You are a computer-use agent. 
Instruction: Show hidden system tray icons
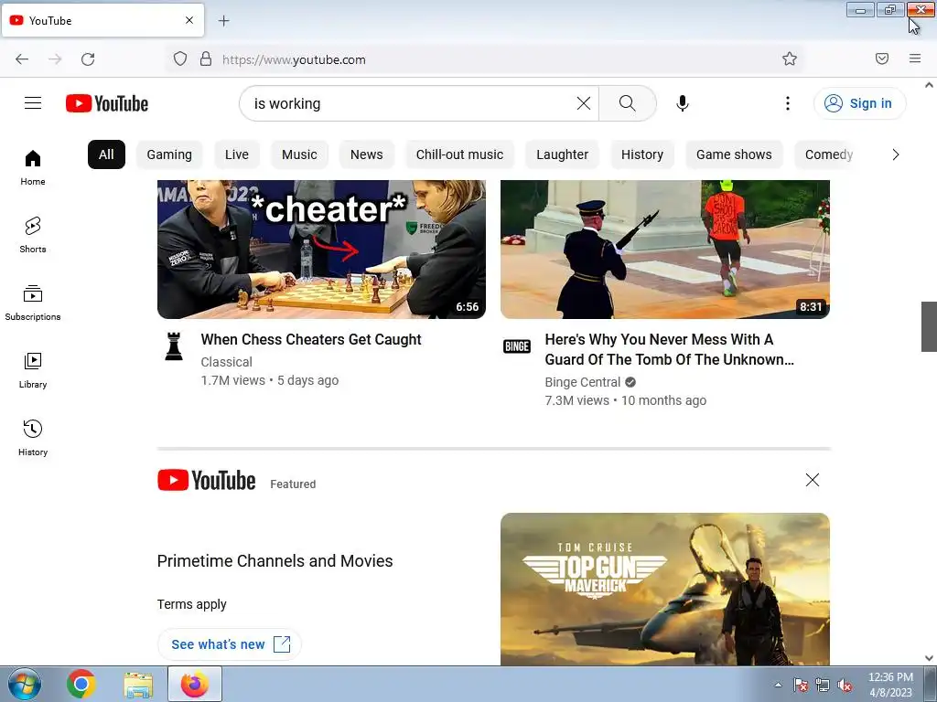click(x=778, y=685)
